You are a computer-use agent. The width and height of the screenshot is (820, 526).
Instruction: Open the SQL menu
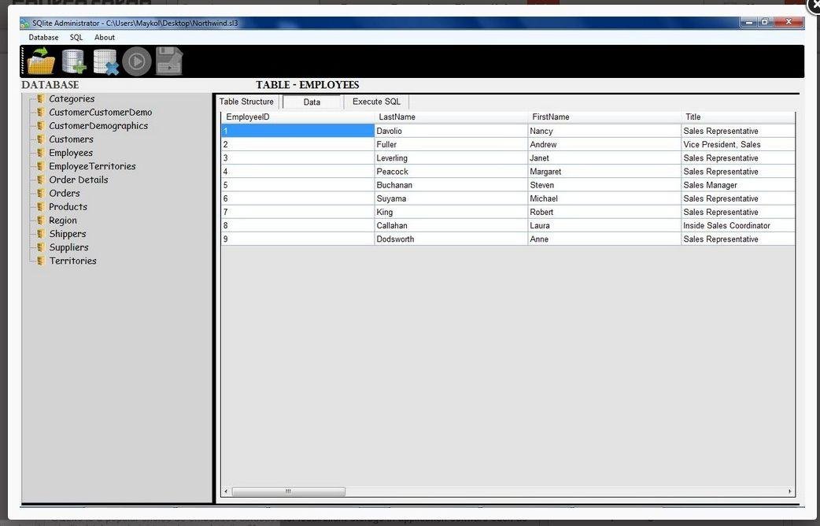pos(76,37)
